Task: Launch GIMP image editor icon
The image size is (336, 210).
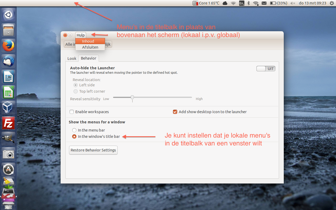Action: (8, 139)
